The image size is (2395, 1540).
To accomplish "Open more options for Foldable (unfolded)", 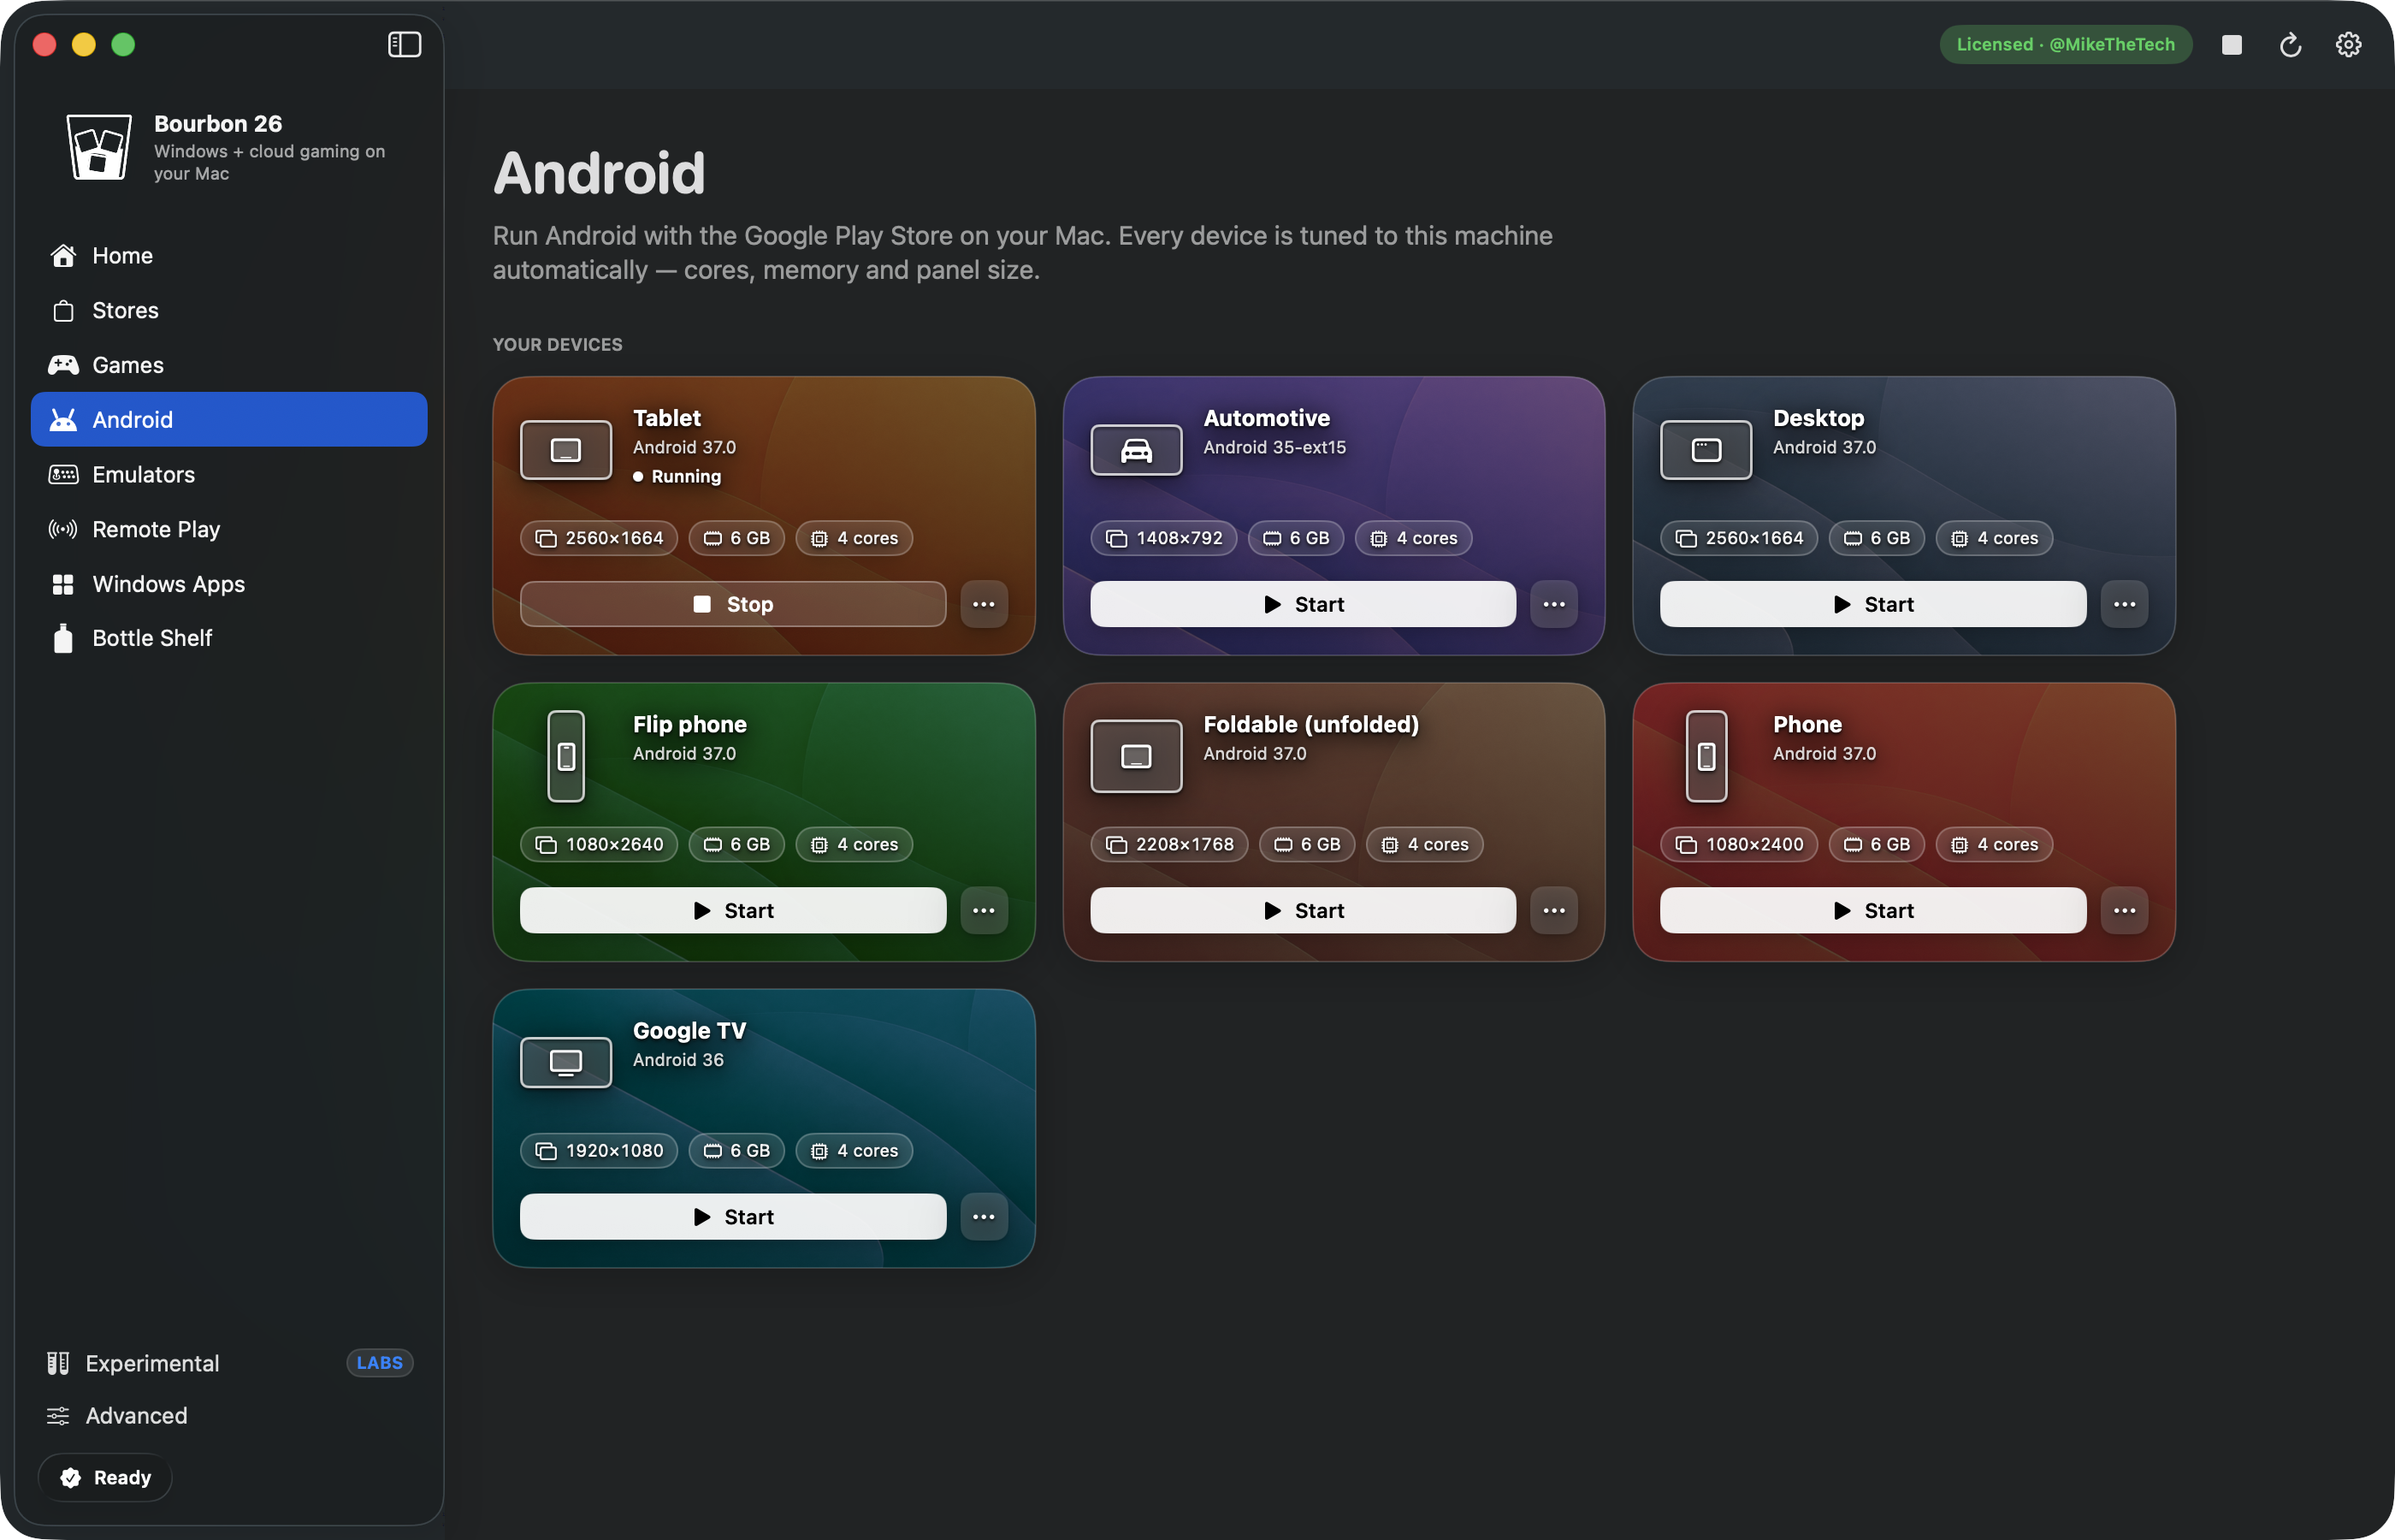I will (x=1553, y=910).
